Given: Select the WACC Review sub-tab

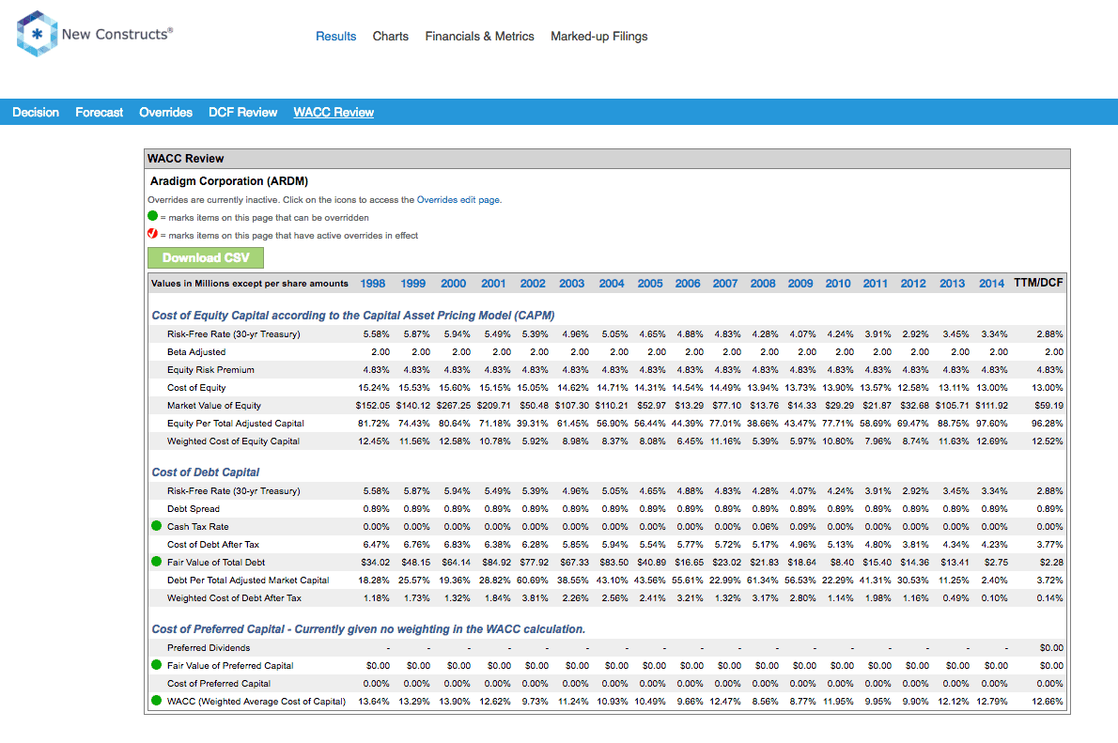Looking at the screenshot, I should click(334, 113).
